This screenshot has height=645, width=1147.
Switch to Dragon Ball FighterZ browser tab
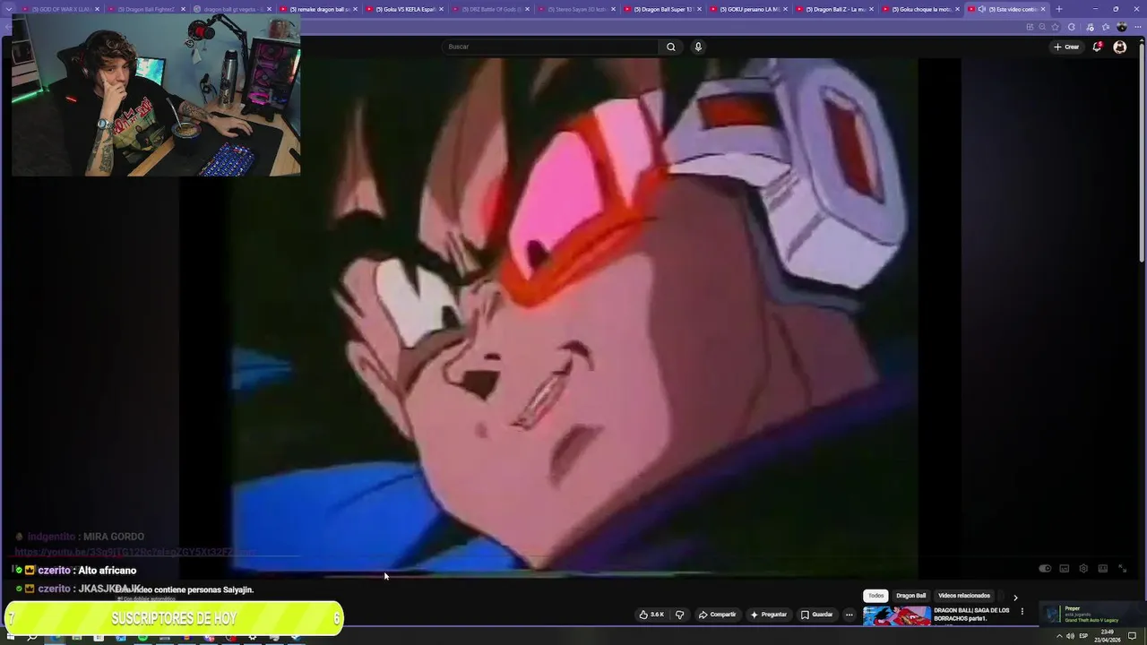[145, 9]
